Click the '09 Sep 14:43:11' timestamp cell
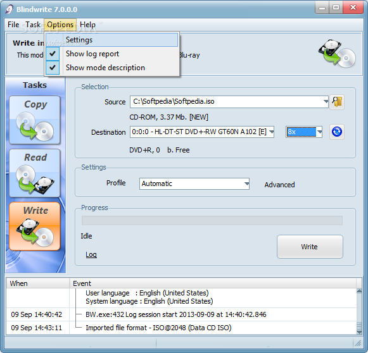 pyautogui.click(x=36, y=328)
